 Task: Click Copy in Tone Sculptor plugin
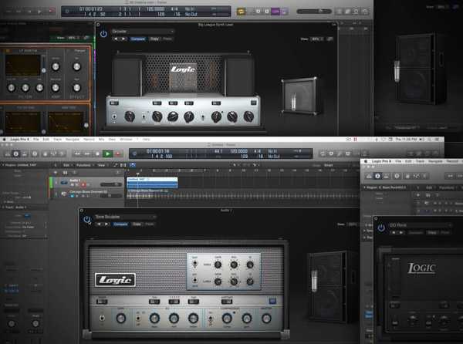click(x=137, y=224)
